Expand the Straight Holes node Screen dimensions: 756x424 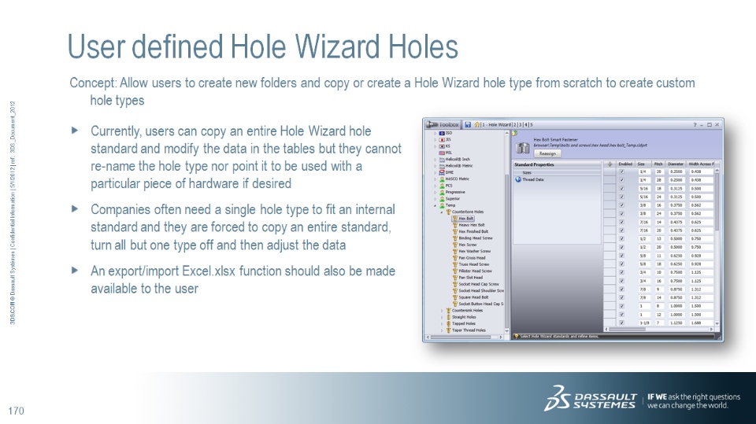click(x=442, y=317)
